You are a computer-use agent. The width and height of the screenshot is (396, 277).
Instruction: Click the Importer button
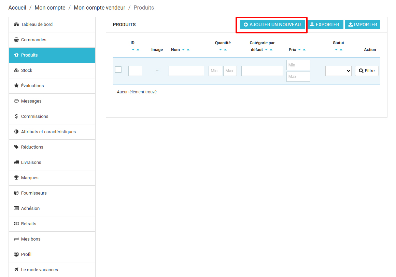(x=363, y=25)
